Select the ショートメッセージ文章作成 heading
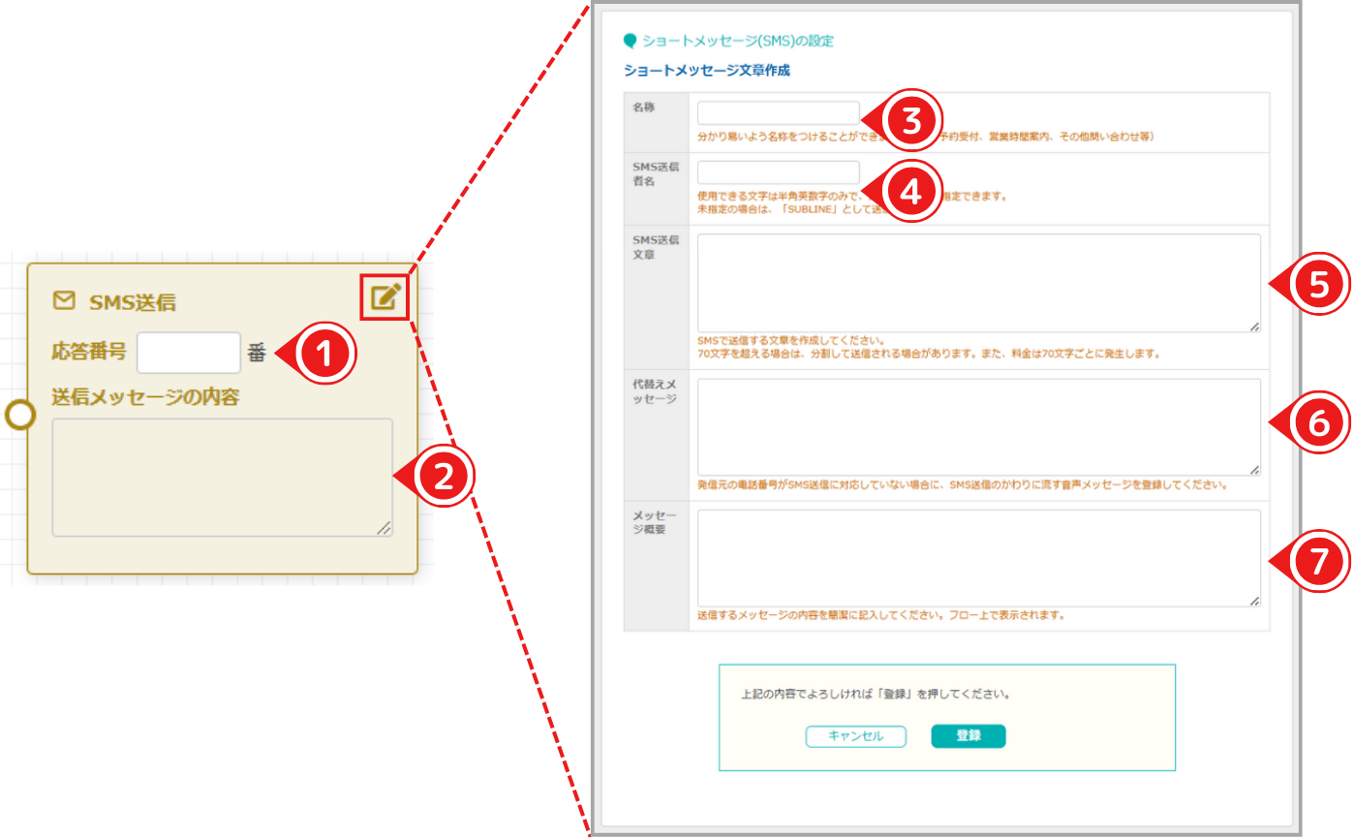Image resolution: width=1354 pixels, height=838 pixels. pos(707,70)
